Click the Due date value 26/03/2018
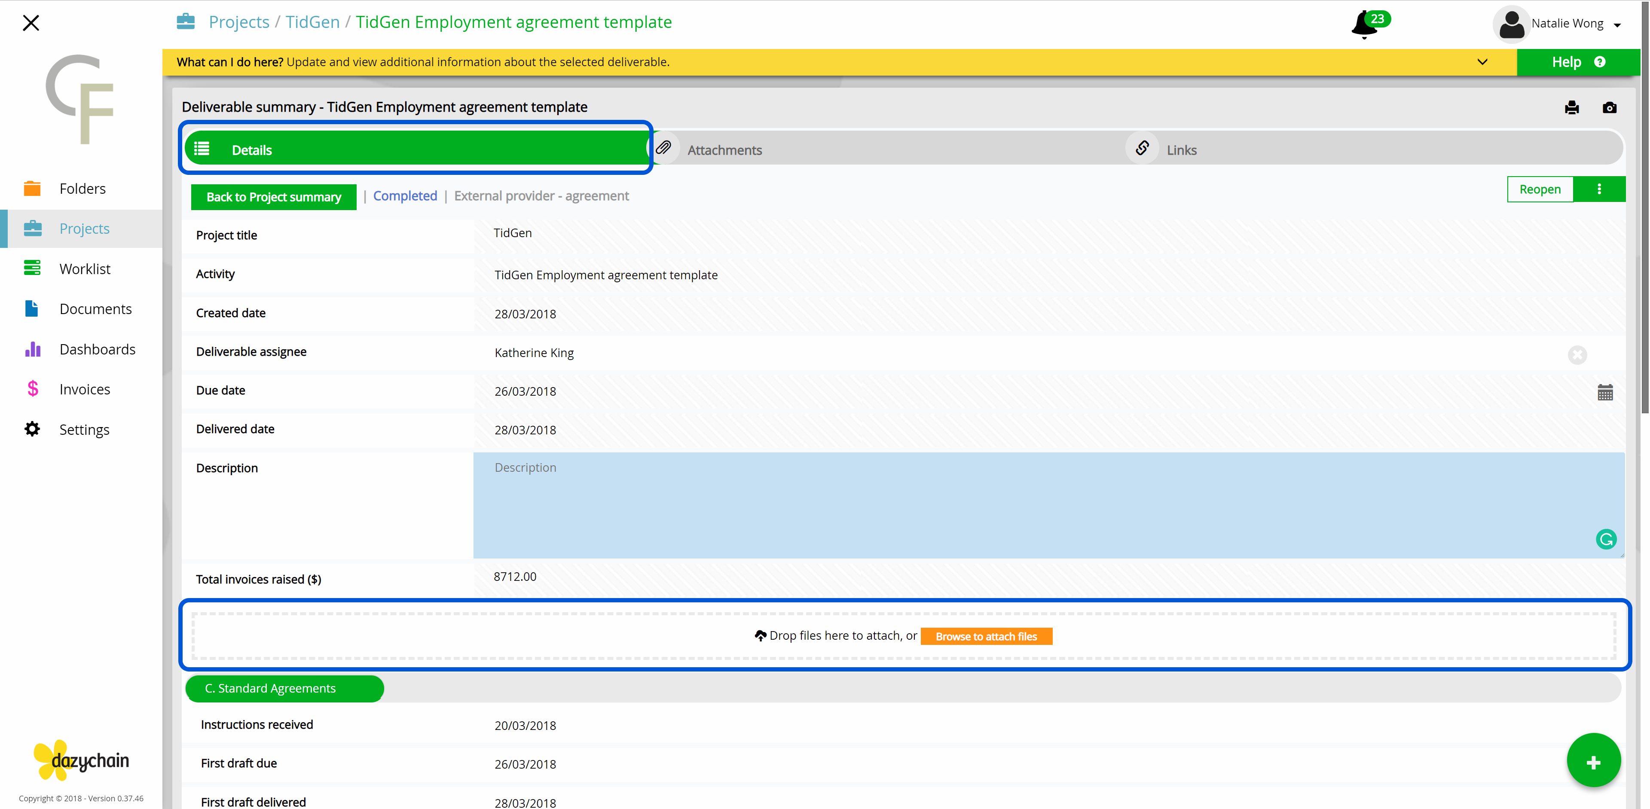Screen dimensions: 1650x809 525,391
